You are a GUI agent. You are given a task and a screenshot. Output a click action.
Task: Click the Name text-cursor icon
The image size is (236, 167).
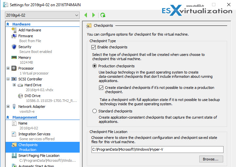pyautogui.click(x=14, y=123)
